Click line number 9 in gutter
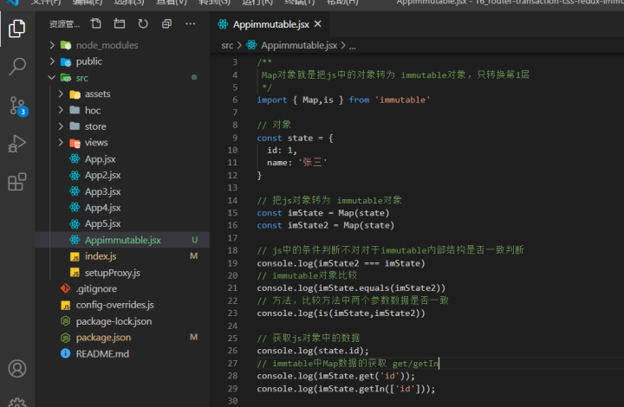 (235, 138)
